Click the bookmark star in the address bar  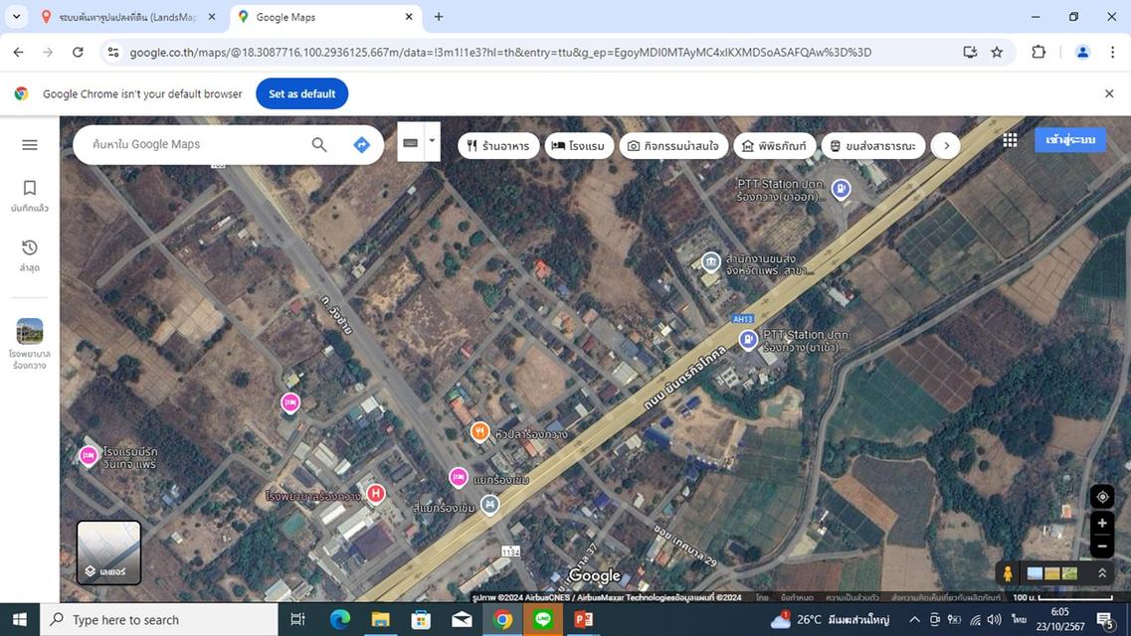click(x=995, y=52)
